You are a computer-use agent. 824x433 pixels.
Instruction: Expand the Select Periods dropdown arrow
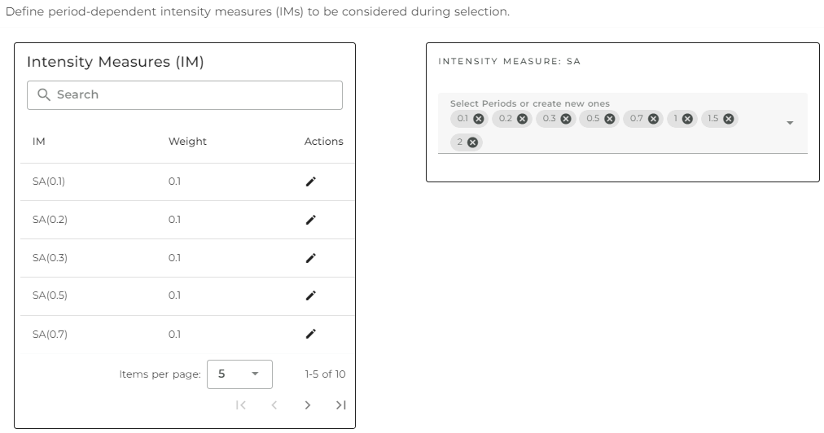point(789,123)
